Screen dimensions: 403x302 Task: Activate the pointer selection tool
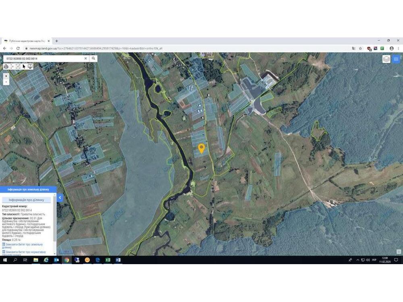(x=24, y=66)
